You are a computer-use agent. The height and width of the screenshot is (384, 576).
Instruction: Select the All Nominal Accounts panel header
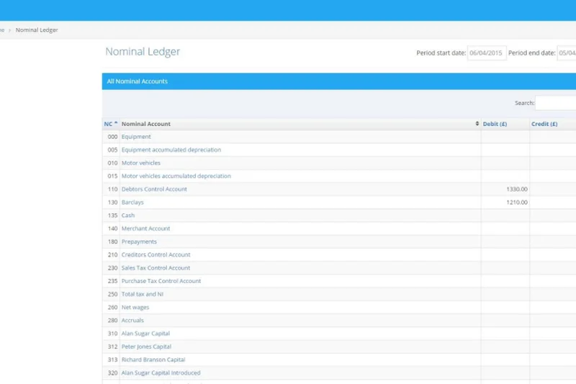click(x=138, y=81)
